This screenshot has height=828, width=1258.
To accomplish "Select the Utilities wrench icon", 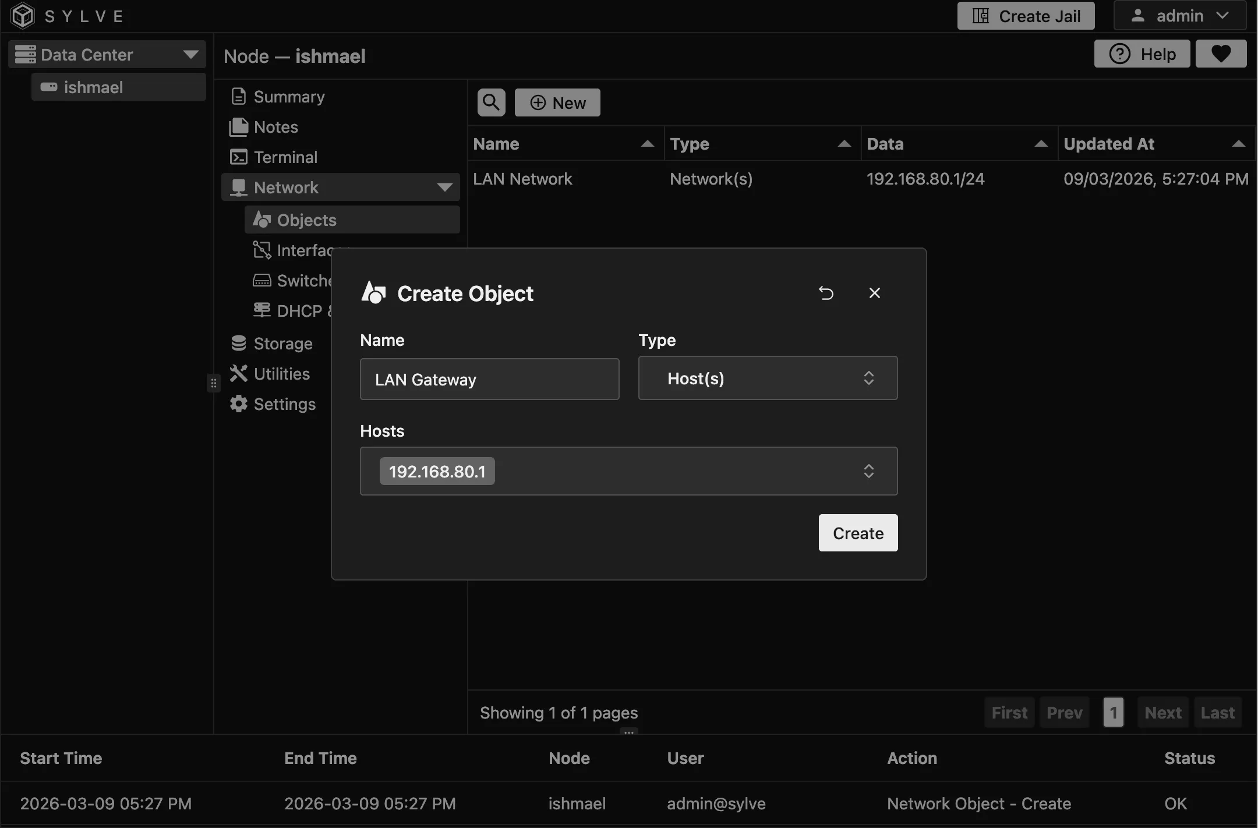I will pyautogui.click(x=238, y=373).
